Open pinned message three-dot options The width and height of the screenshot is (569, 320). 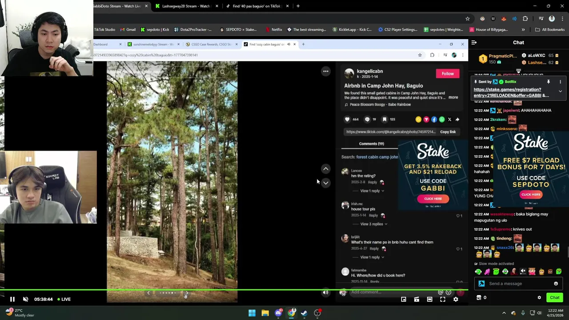560,82
